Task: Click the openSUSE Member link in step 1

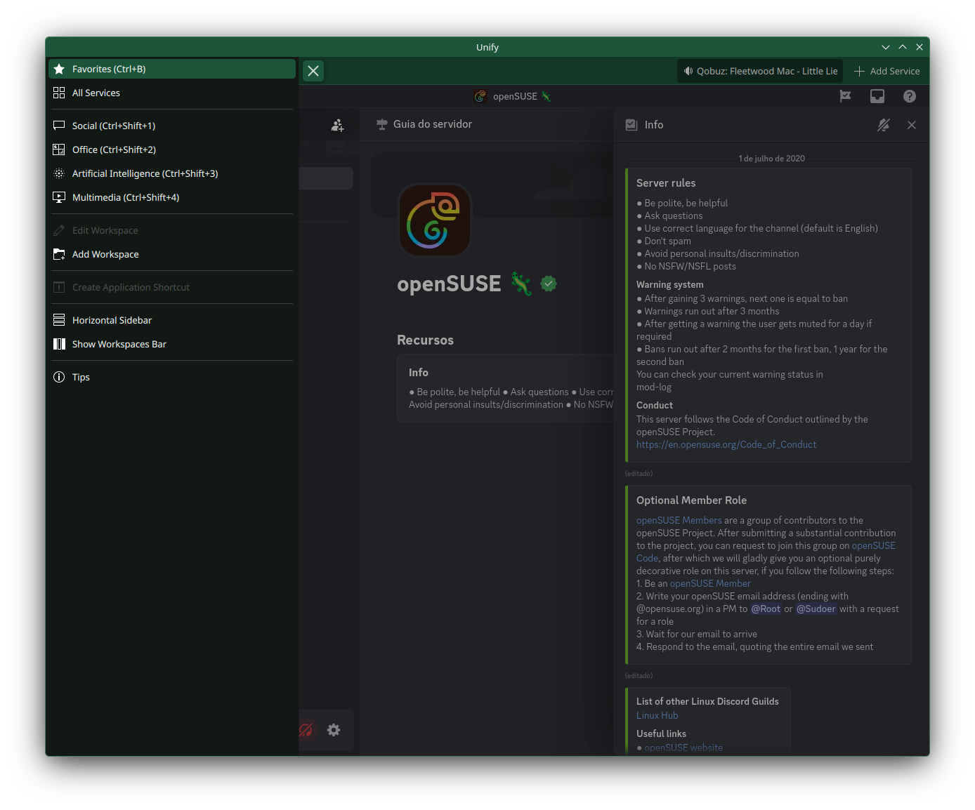Action: click(x=710, y=583)
